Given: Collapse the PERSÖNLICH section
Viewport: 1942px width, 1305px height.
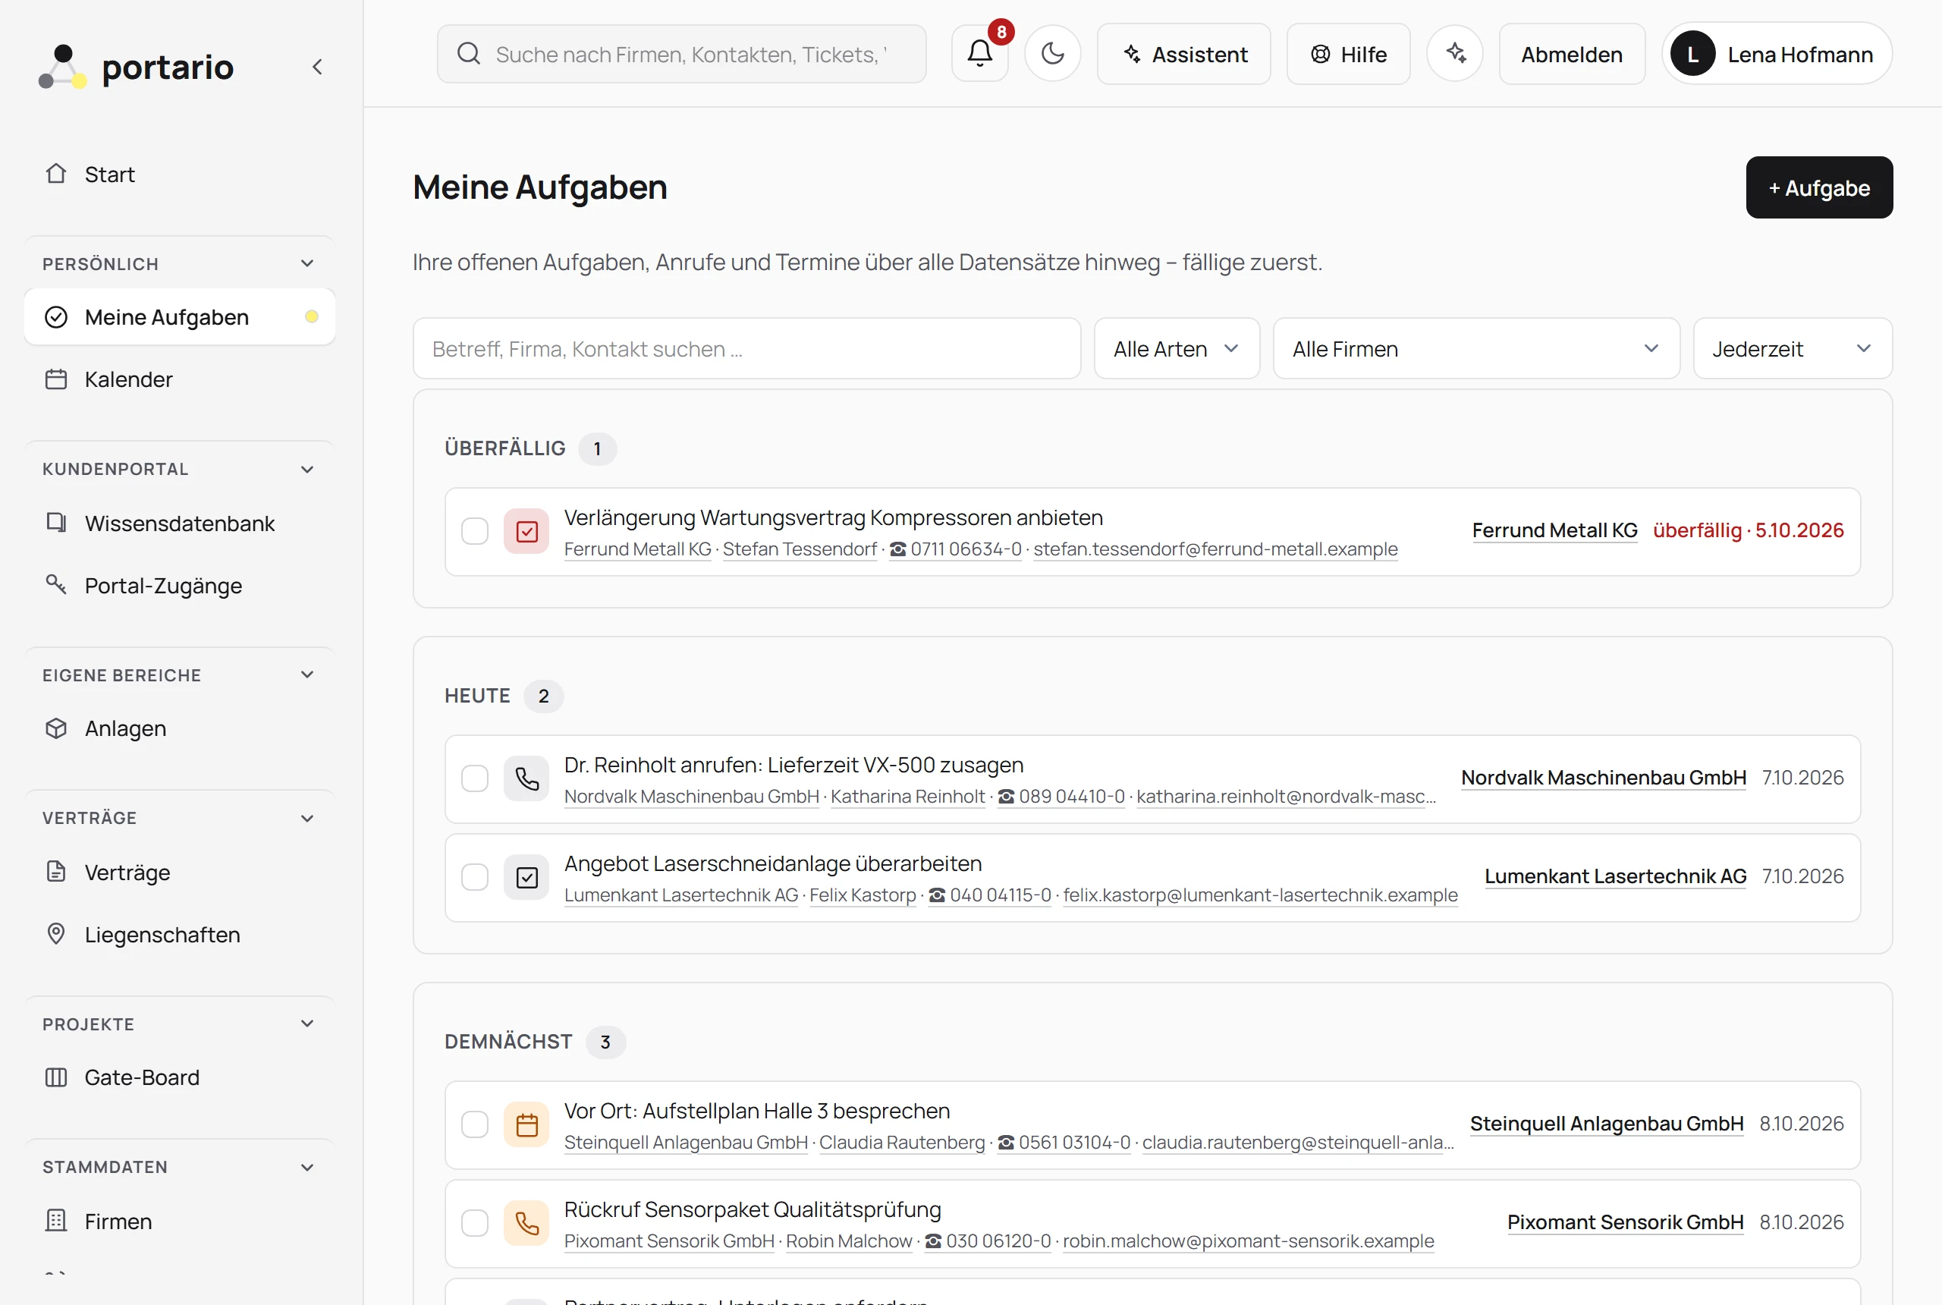Looking at the screenshot, I should [x=307, y=264].
